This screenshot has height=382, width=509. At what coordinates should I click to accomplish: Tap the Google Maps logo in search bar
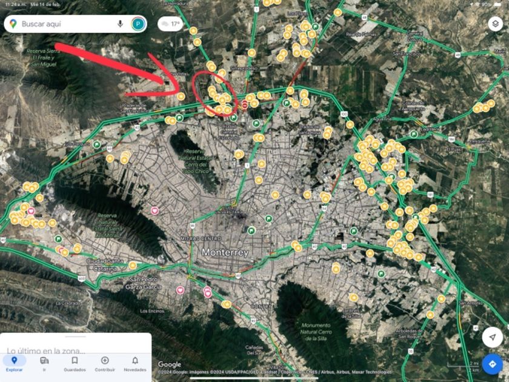tap(13, 24)
